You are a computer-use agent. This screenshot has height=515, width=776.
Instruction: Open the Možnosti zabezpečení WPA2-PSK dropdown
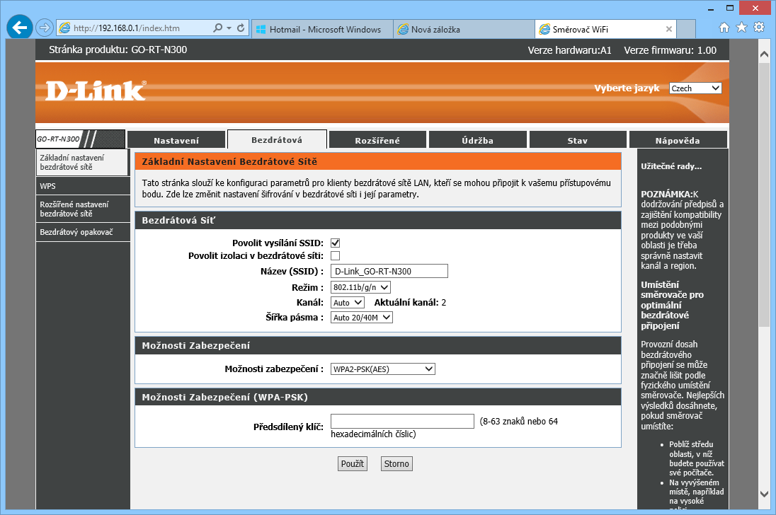point(382,369)
